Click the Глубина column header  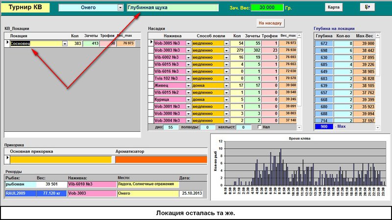(x=324, y=36)
